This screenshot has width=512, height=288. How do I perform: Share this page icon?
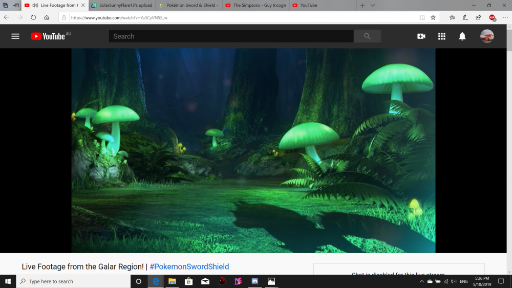(x=478, y=17)
